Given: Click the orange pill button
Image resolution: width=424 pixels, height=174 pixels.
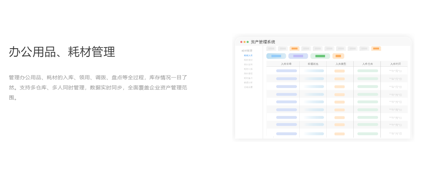Looking at the screenshot, I should (x=338, y=56).
